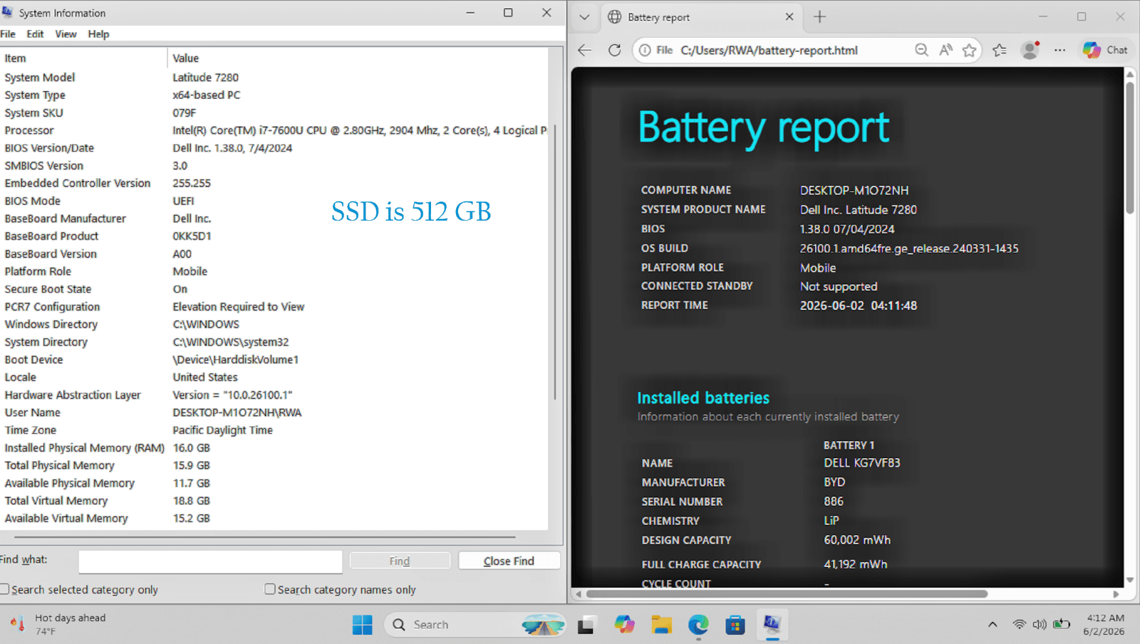Screen dimensions: 1140x644
Task: Click the Close Find button
Action: pos(509,561)
